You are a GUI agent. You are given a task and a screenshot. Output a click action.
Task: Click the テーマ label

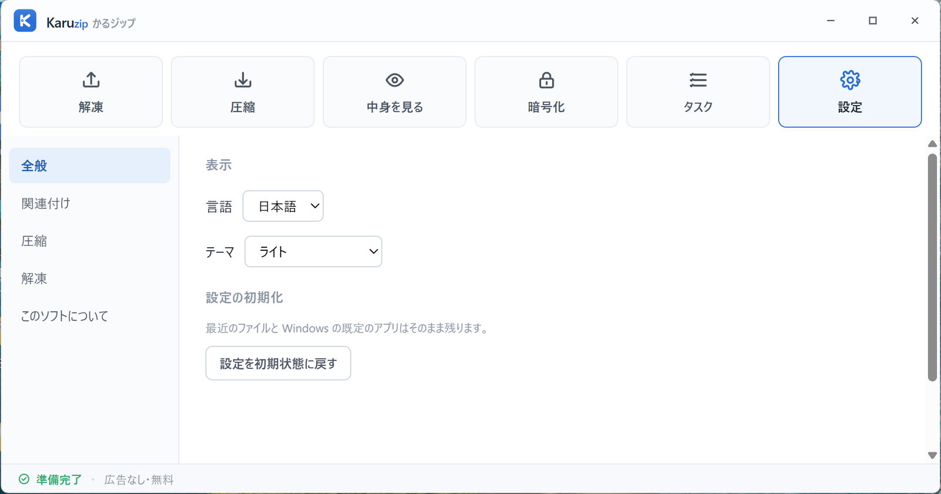[x=219, y=252]
